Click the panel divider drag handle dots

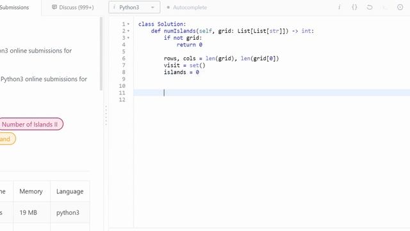106,116
